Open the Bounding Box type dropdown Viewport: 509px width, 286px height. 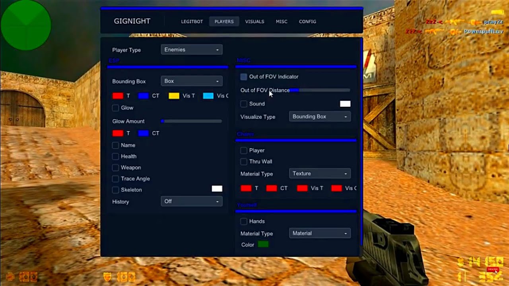pos(192,81)
